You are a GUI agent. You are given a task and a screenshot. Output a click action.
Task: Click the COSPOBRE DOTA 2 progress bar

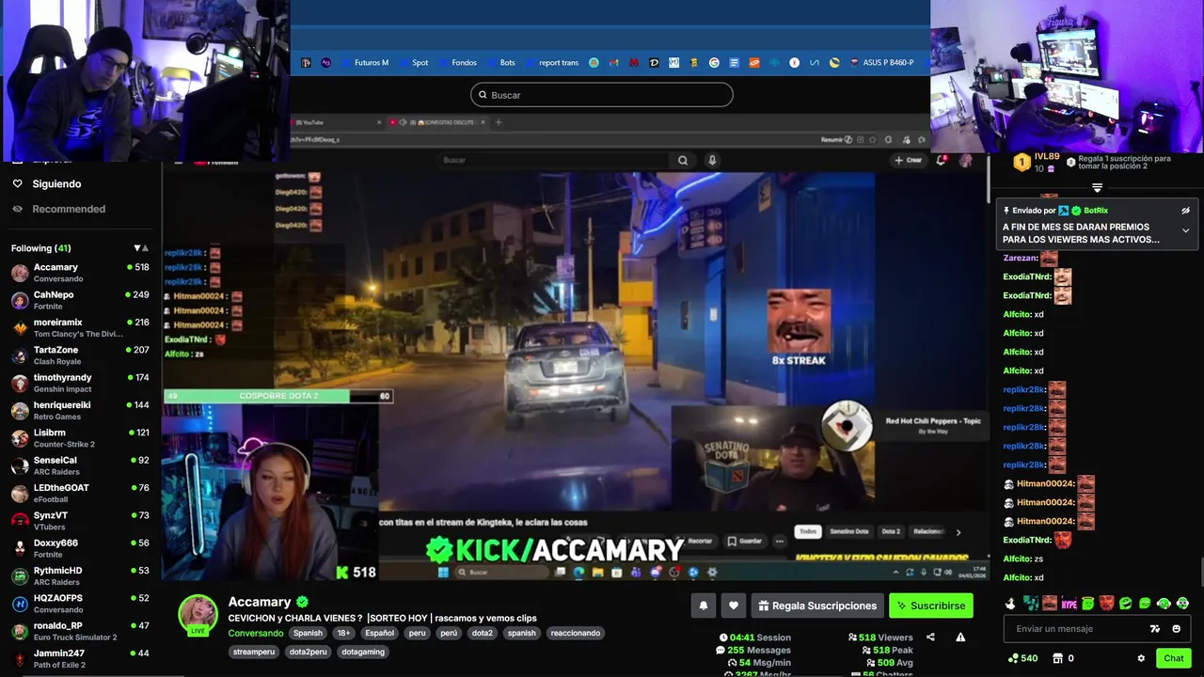pos(277,396)
